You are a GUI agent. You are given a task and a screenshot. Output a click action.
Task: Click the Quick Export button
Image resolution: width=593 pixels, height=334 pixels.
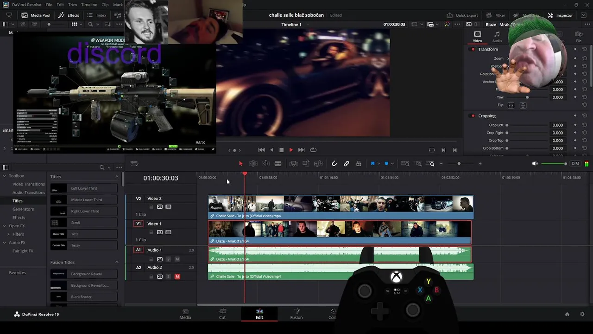point(462,15)
